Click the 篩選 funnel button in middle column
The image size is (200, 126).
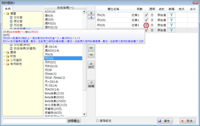(x=91, y=84)
